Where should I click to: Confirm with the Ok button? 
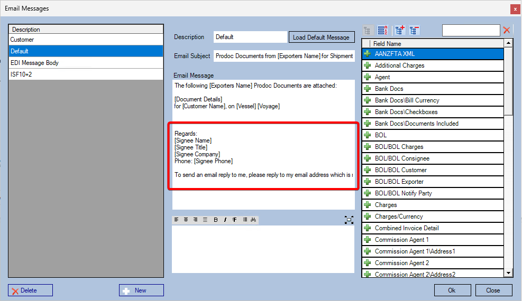[x=452, y=290]
